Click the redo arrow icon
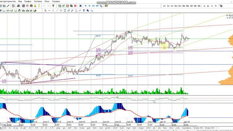The height and width of the screenshot is (131, 233). click(48, 6)
